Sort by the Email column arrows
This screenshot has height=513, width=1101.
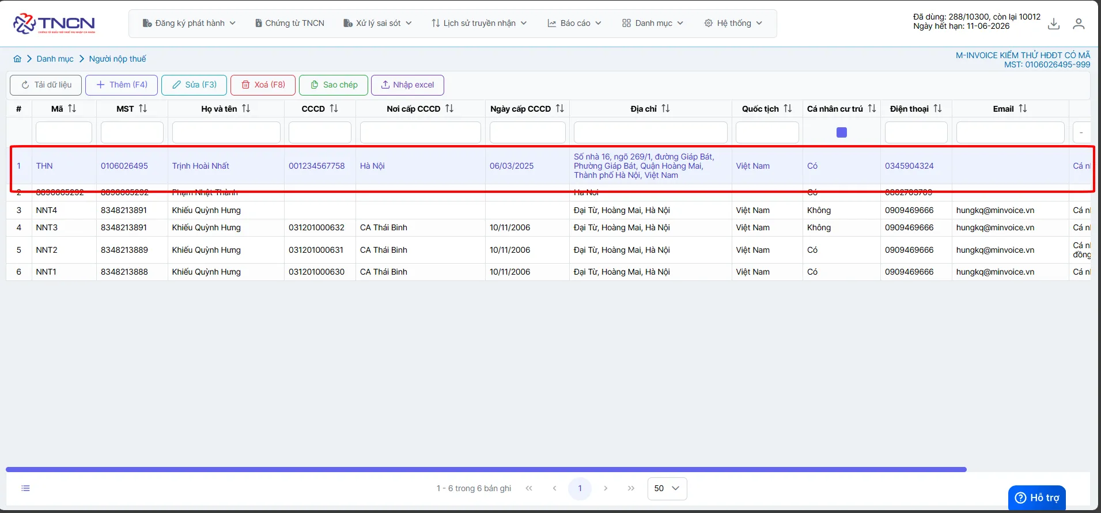tap(1023, 108)
